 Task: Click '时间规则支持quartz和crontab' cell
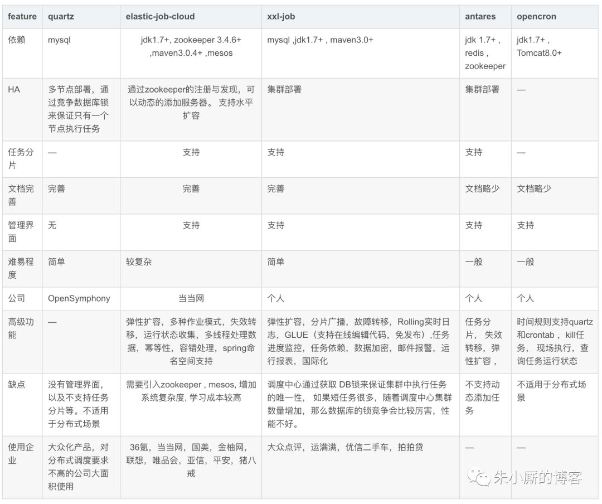click(x=555, y=341)
